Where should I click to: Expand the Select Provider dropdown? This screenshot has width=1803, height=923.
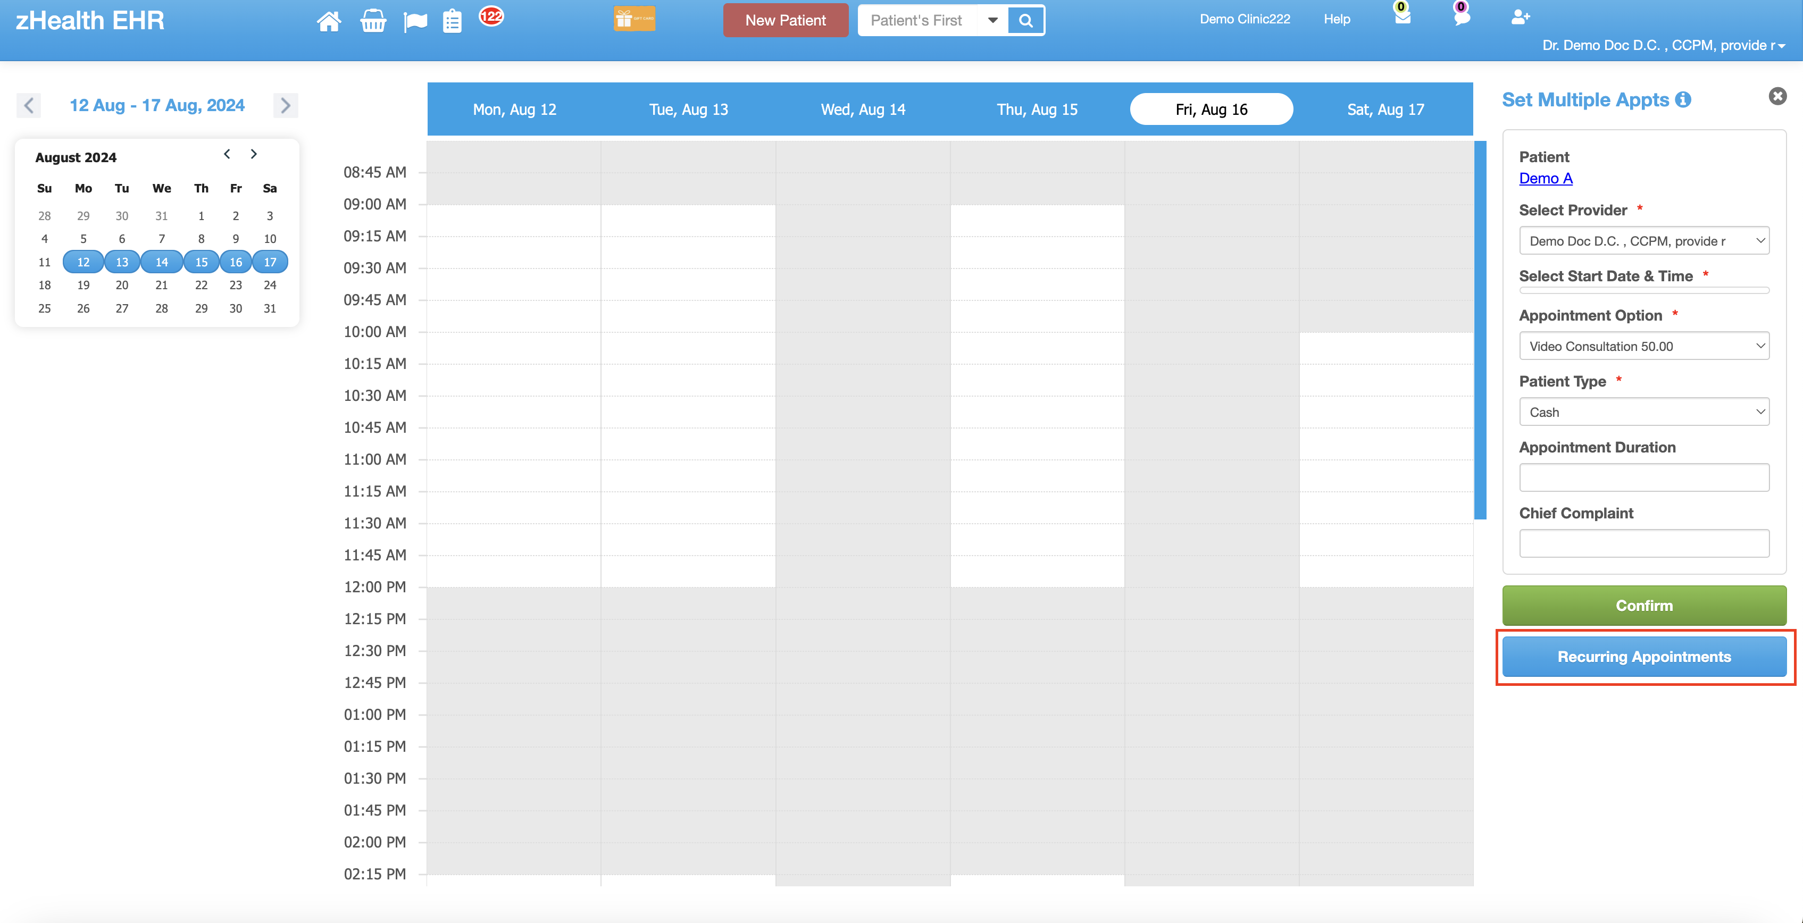1643,241
